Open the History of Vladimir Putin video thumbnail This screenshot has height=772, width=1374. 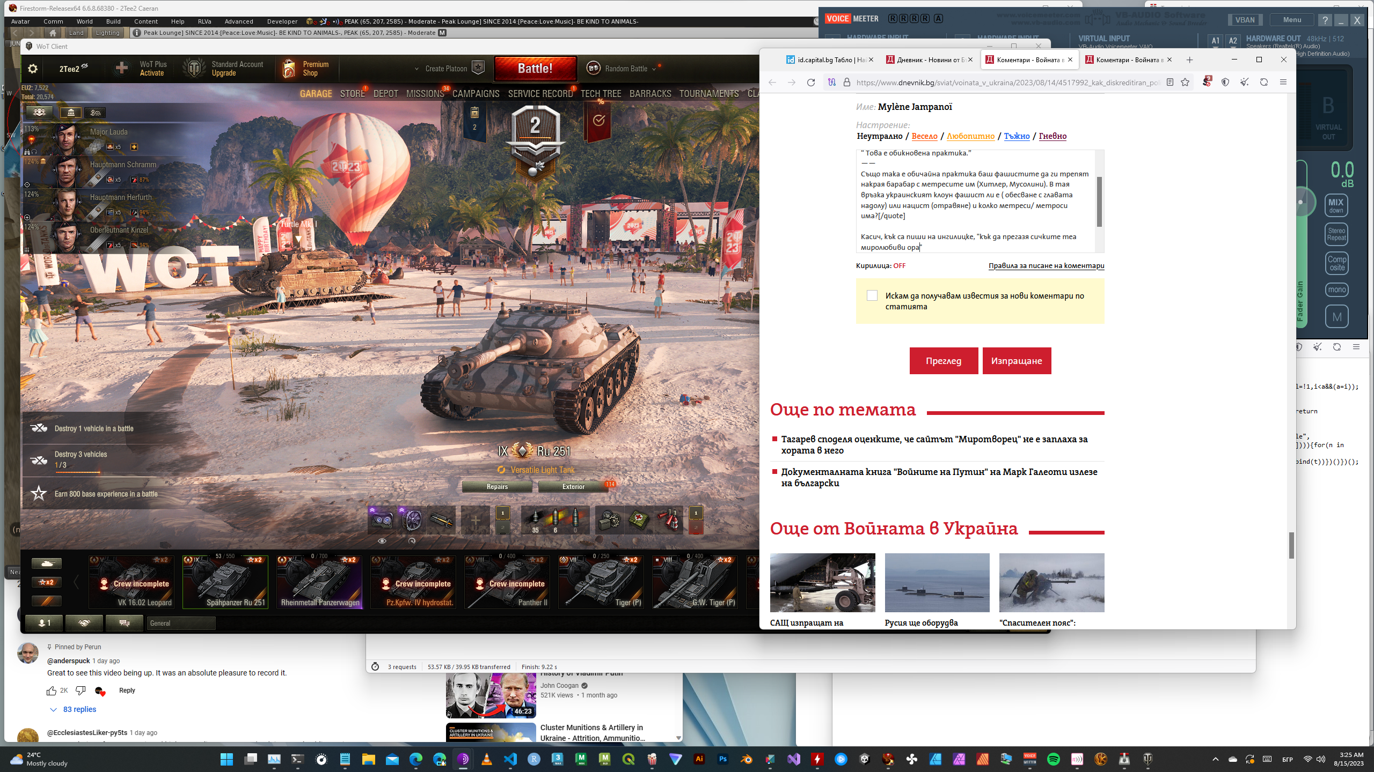(491, 695)
